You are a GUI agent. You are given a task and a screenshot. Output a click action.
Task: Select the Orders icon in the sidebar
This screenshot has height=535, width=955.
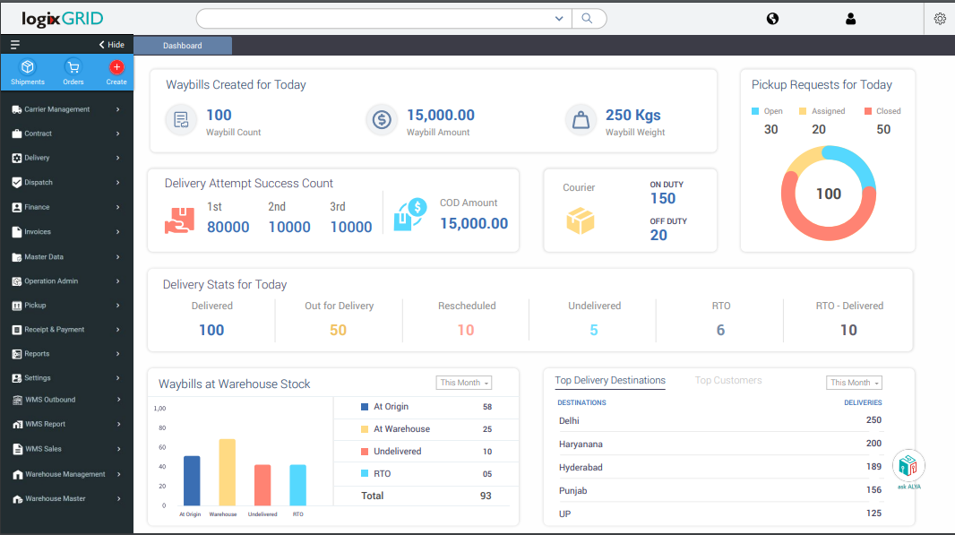point(73,72)
